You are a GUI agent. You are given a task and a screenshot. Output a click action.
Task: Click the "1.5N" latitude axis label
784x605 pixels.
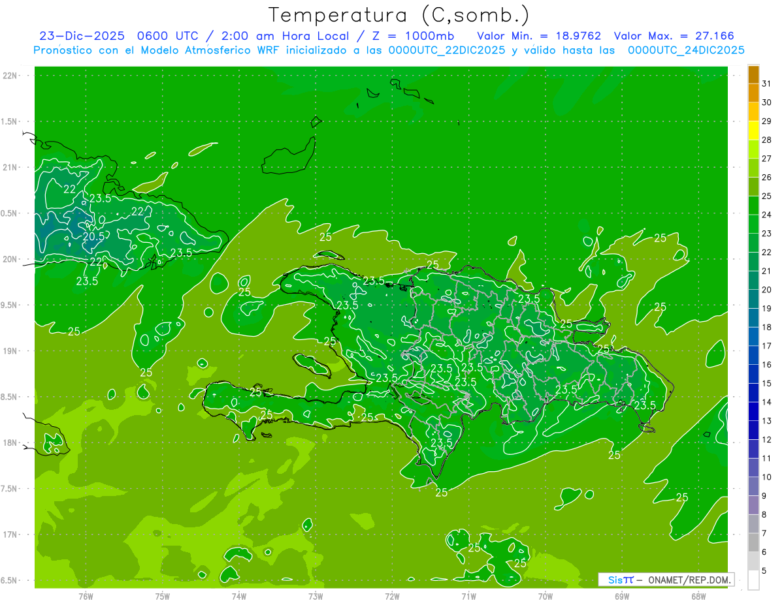tap(10, 121)
